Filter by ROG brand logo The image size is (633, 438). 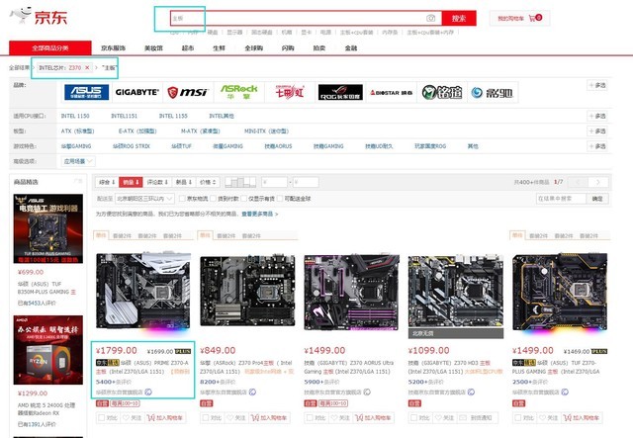click(340, 92)
